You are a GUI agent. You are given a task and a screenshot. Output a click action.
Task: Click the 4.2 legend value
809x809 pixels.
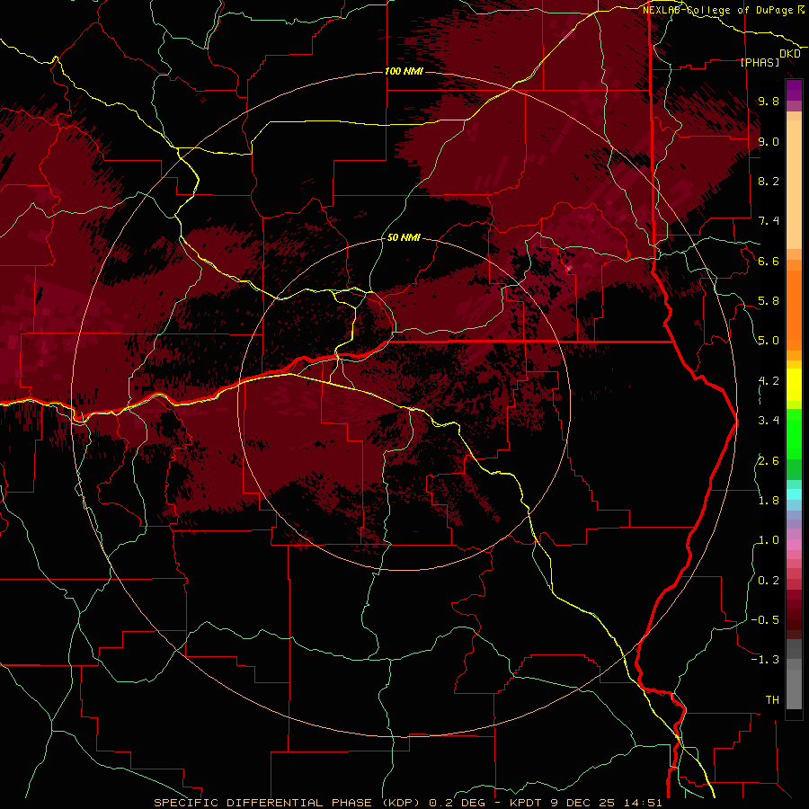769,381
